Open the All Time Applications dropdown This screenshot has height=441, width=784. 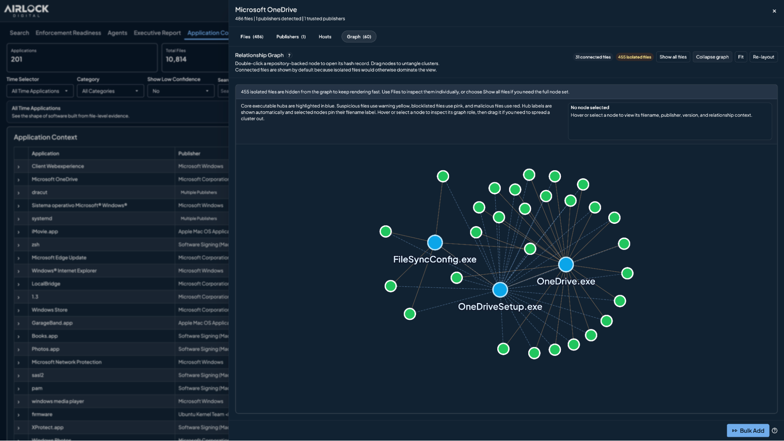(40, 91)
